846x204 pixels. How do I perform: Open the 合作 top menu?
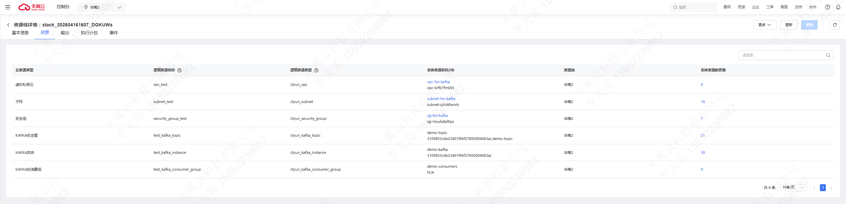point(813,7)
